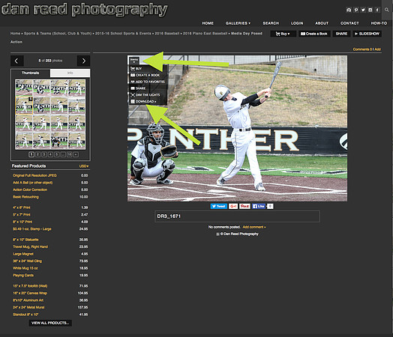Start the Slideshow
The height and width of the screenshot is (337, 393).
click(x=367, y=34)
